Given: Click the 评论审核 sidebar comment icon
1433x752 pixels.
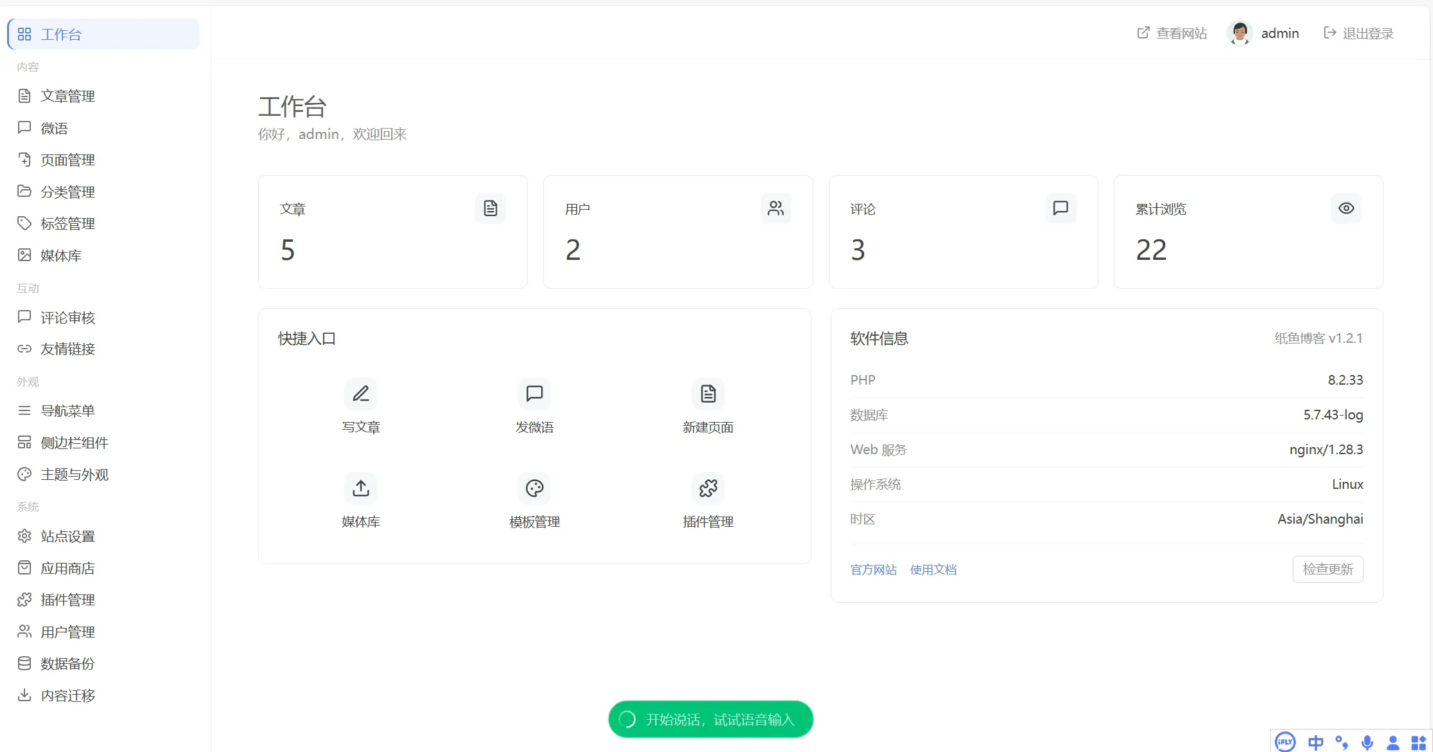Looking at the screenshot, I should tap(24, 317).
